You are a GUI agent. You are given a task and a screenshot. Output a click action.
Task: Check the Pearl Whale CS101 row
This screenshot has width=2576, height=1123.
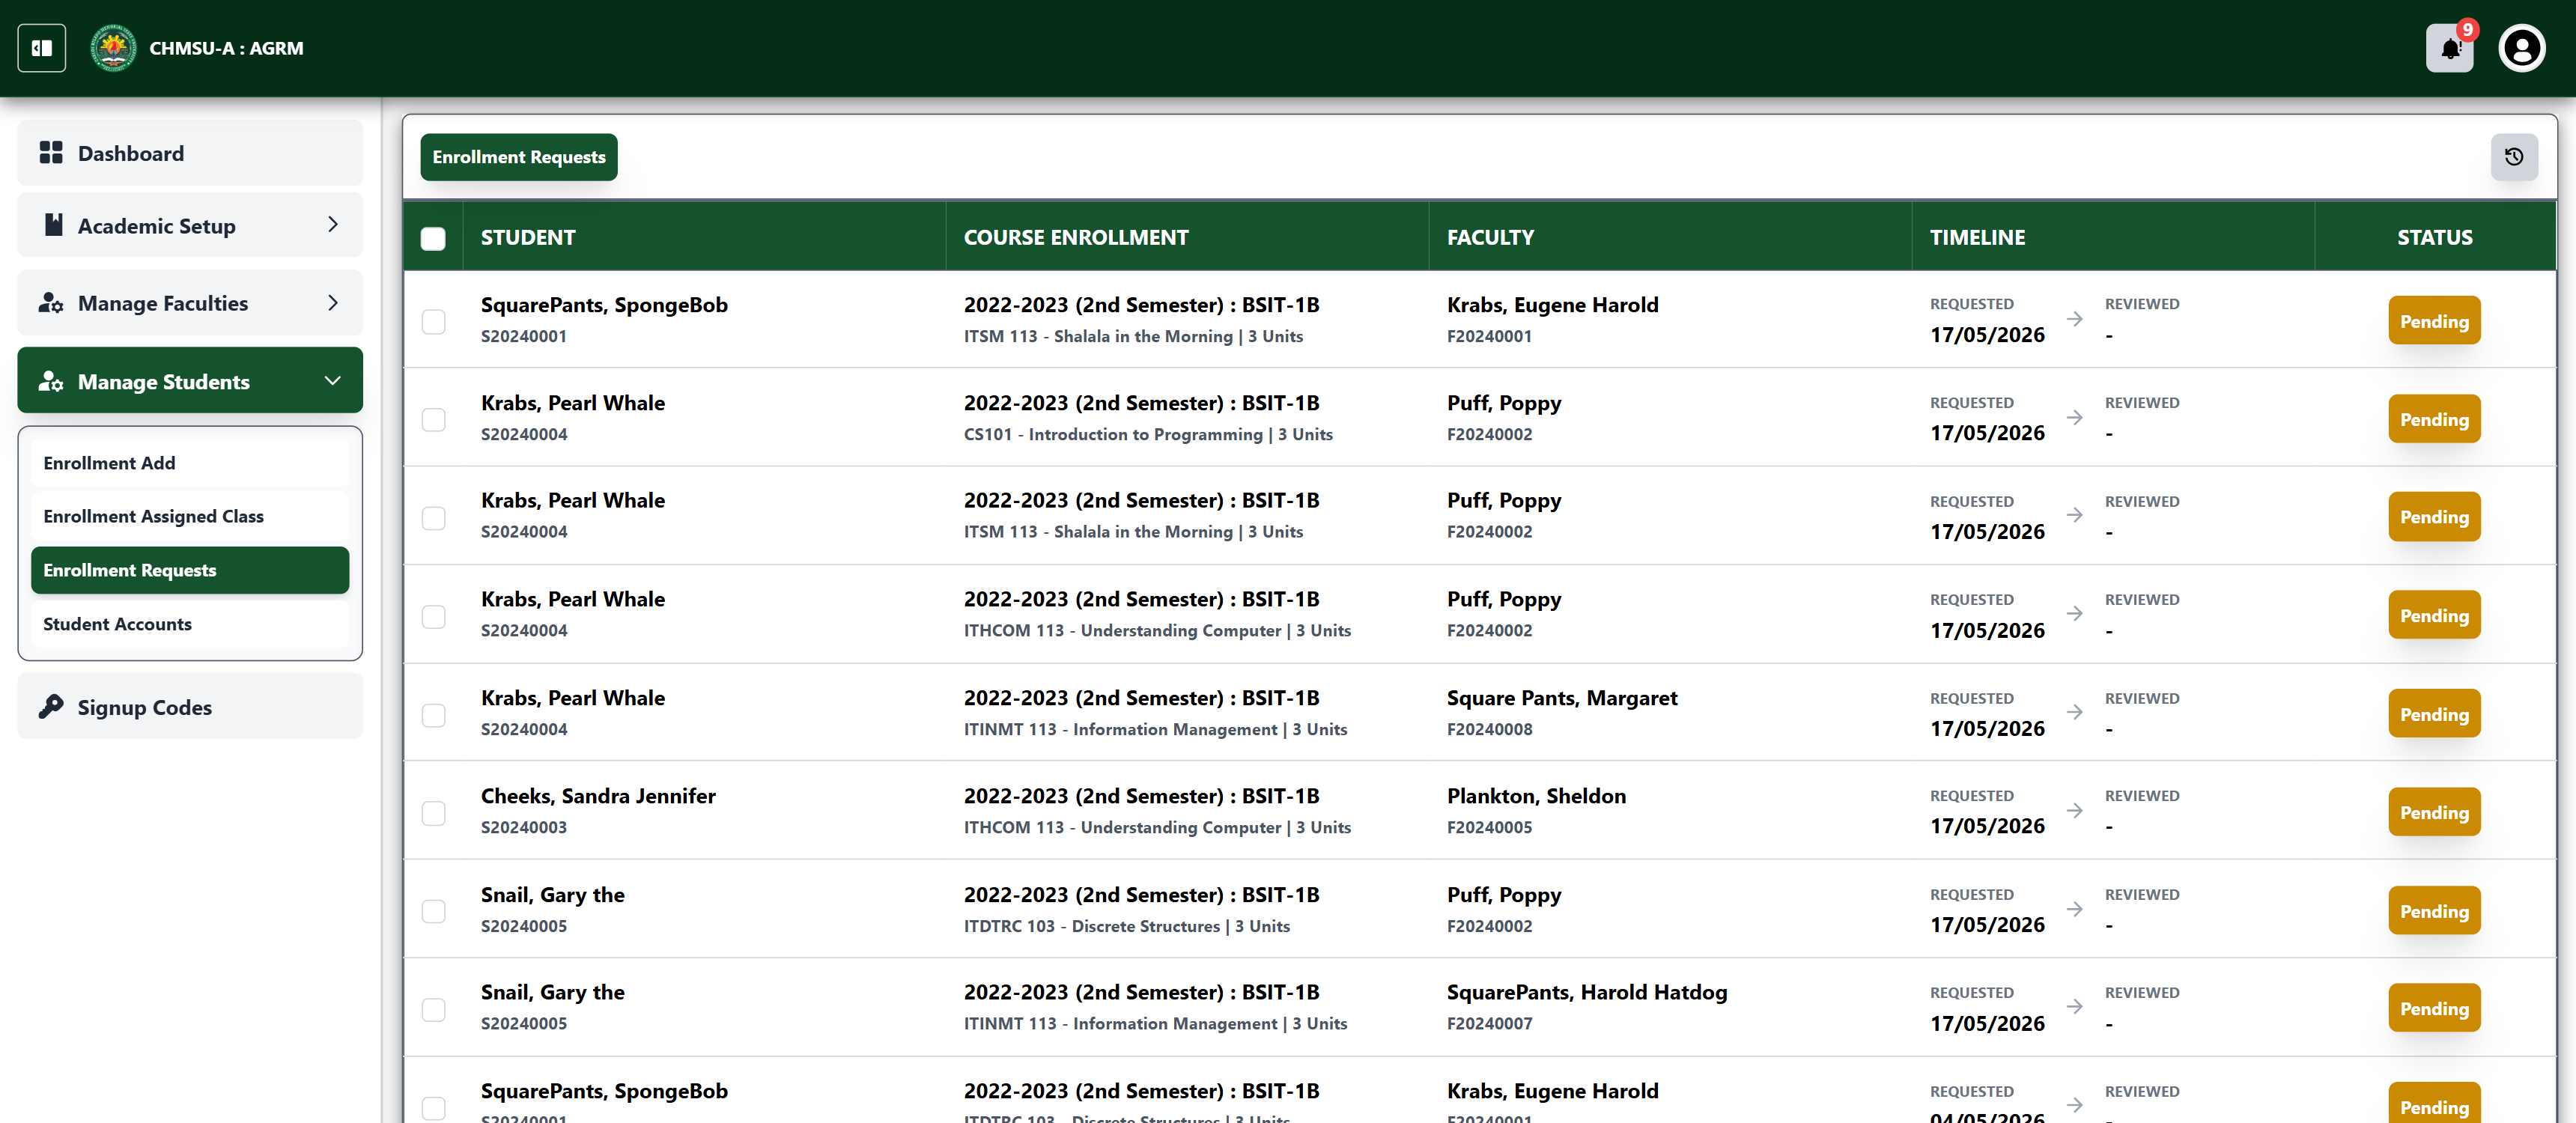433,419
